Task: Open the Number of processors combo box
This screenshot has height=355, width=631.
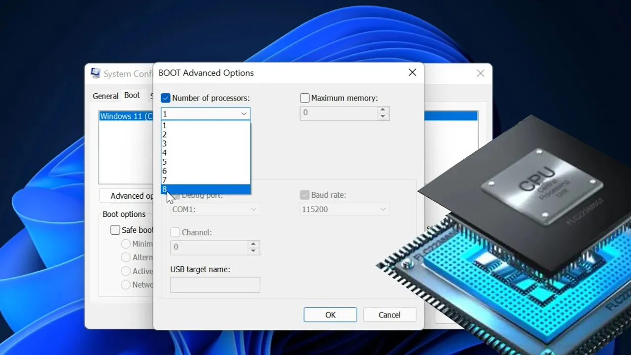Action: click(x=206, y=114)
